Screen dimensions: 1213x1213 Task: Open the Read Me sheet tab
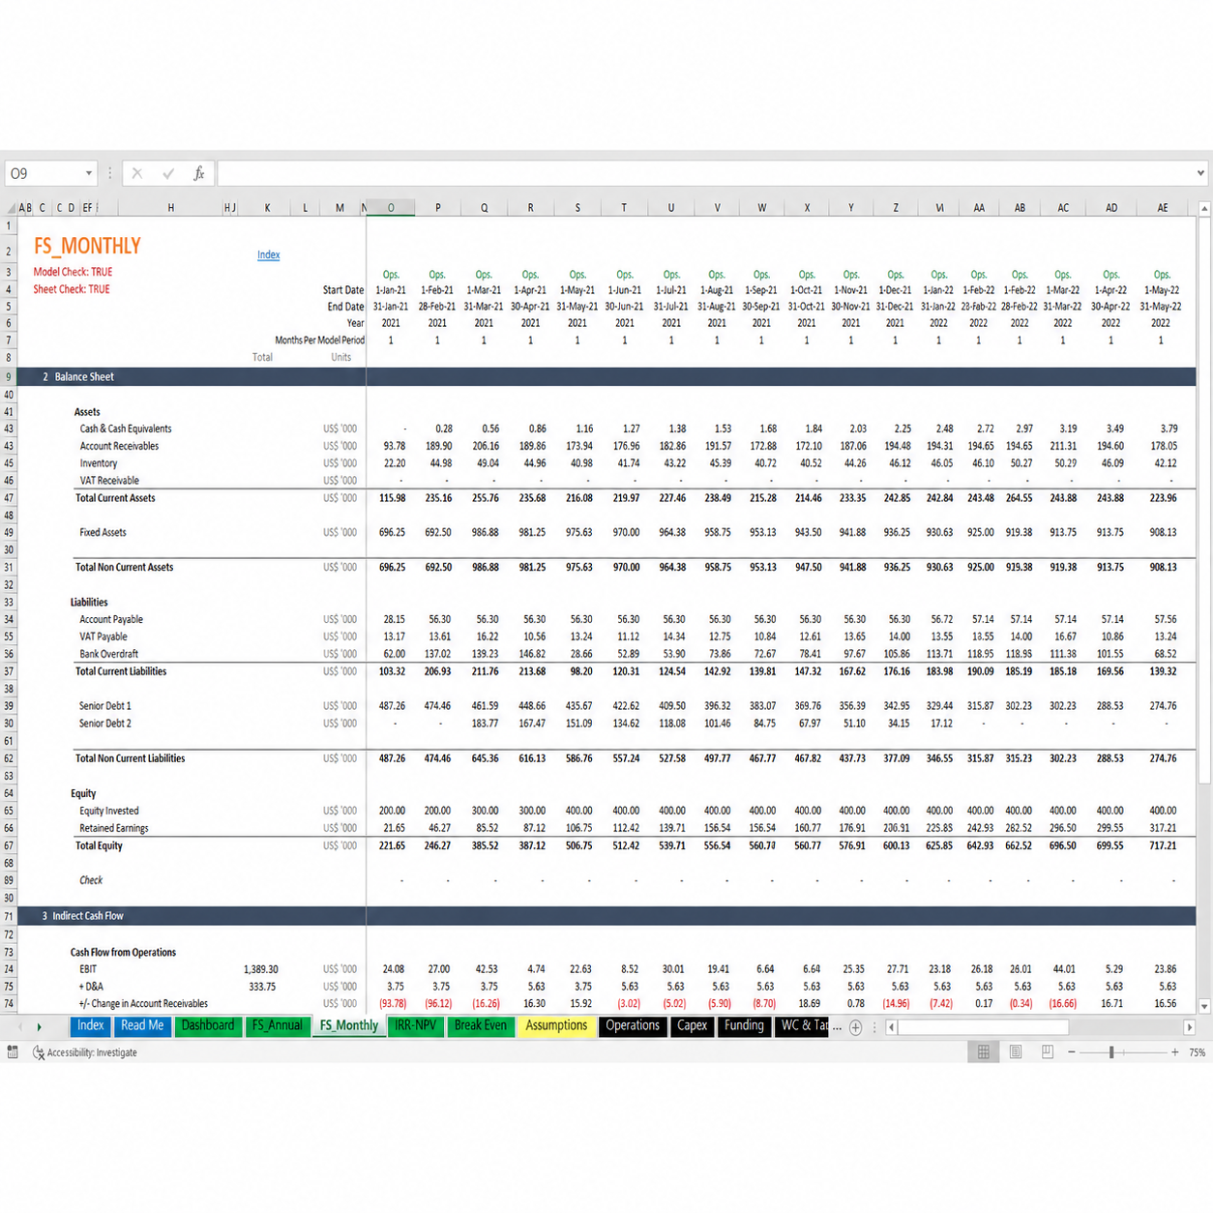pos(142,1026)
